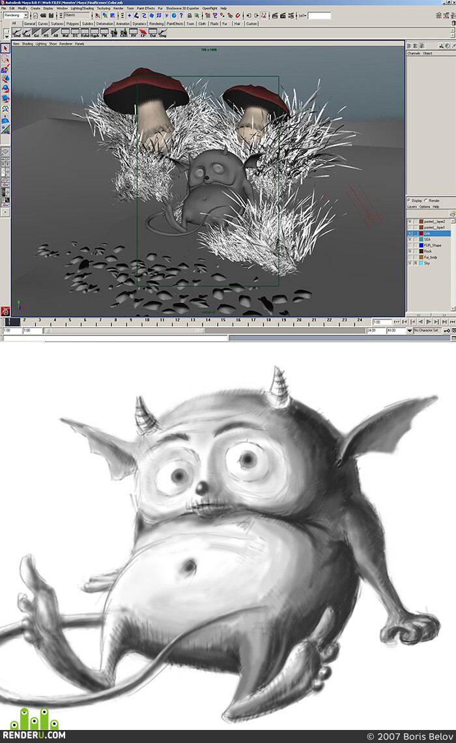Screen dimensions: 456x743
Task: Show Channel Box only icon
Action: [409, 46]
